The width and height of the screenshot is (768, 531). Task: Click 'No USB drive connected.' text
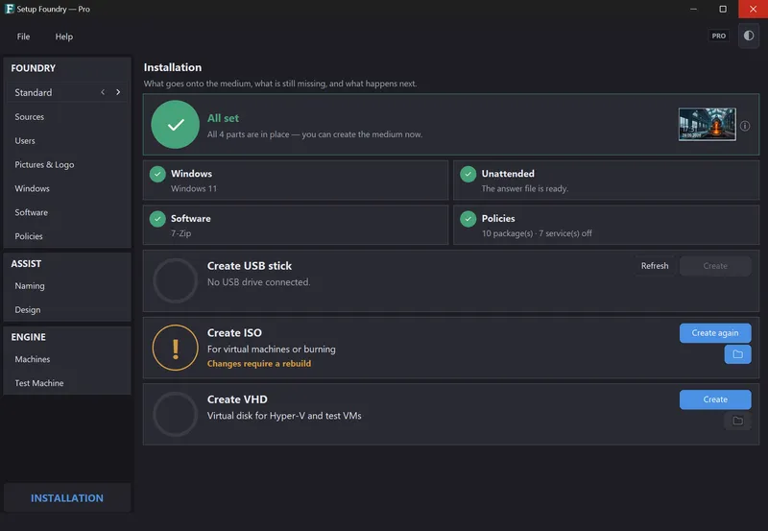258,282
